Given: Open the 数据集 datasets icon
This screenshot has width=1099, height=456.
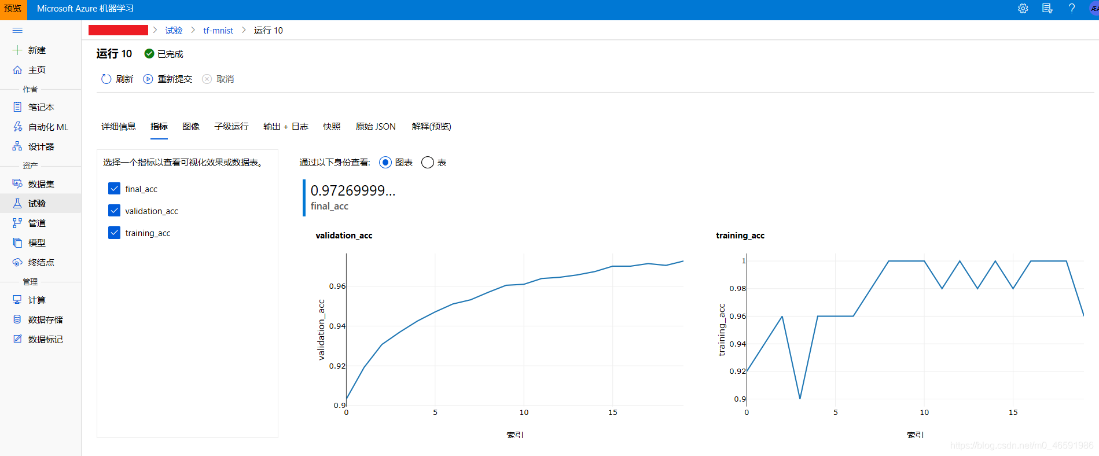Looking at the screenshot, I should pos(17,183).
